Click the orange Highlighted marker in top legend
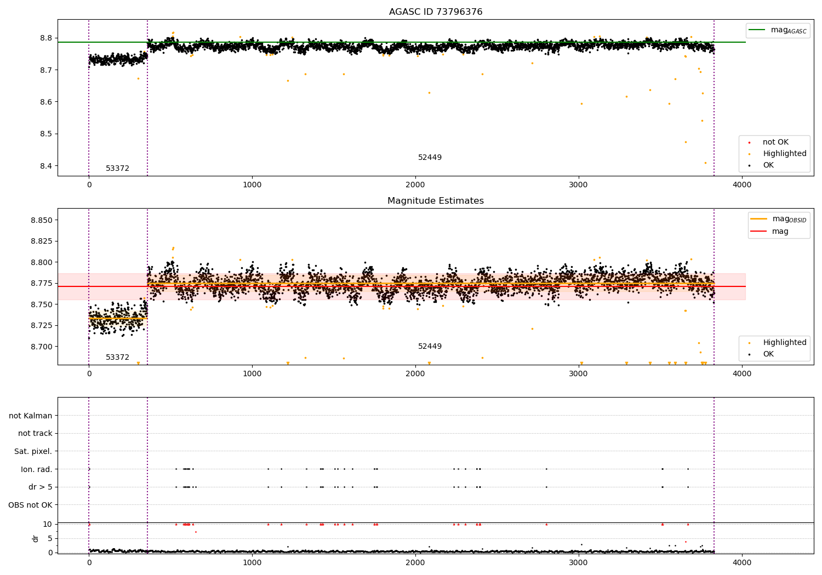 (749, 154)
